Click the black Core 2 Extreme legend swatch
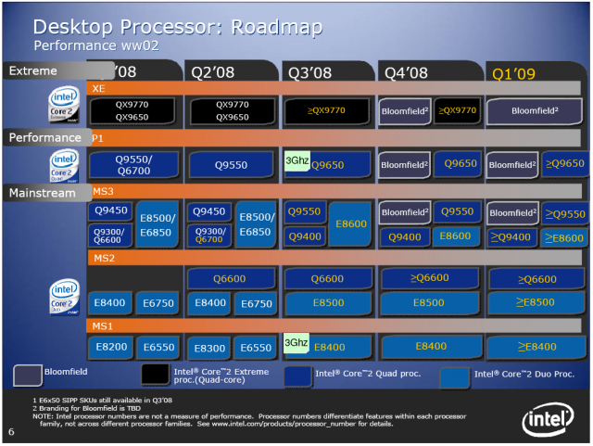 [155, 374]
